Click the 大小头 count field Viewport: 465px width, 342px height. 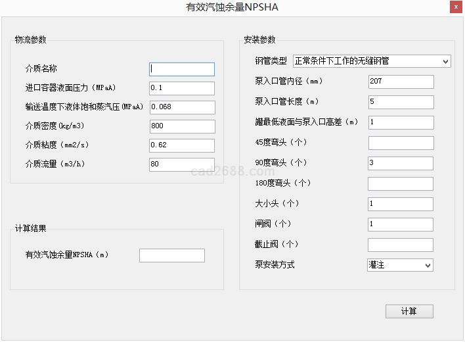coord(401,204)
